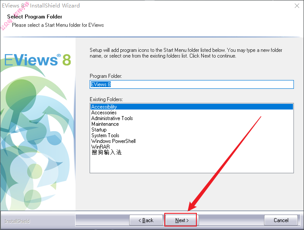The height and width of the screenshot is (230, 304).
Task: Click the Program Folder input field
Action: [192, 84]
